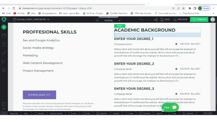The width and height of the screenshot is (217, 122).
Task: Open the analytics chart sidebar icon
Action: click(4, 61)
